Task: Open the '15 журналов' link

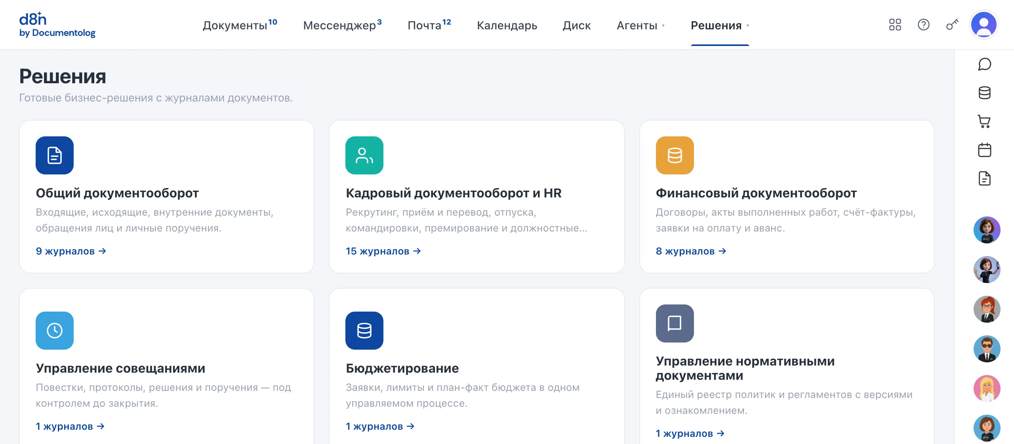Action: click(x=383, y=251)
